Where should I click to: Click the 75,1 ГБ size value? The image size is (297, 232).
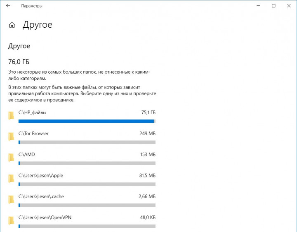(x=148, y=112)
